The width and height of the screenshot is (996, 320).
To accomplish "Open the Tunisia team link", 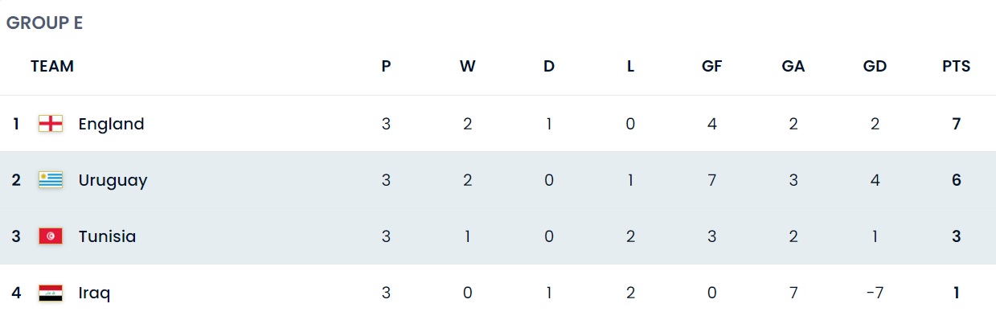I will [x=108, y=236].
